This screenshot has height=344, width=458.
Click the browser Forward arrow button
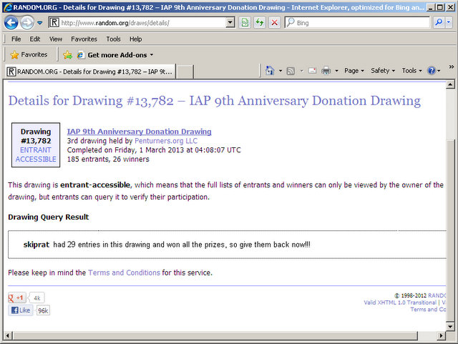27,23
